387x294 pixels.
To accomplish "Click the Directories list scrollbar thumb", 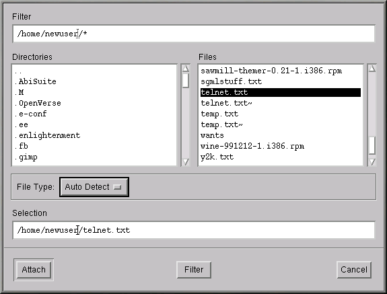I will [186, 81].
